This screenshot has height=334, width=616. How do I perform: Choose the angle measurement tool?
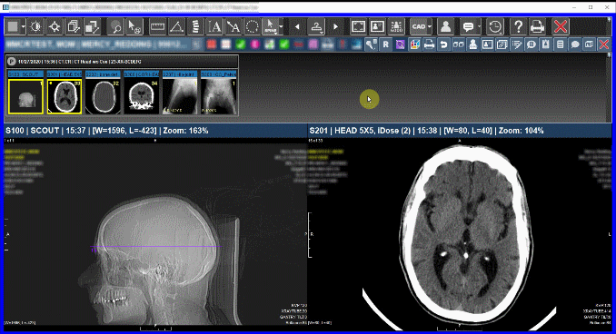176,26
